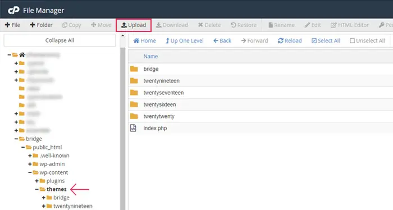Check Select All files
The image size is (393, 210).
click(326, 40)
